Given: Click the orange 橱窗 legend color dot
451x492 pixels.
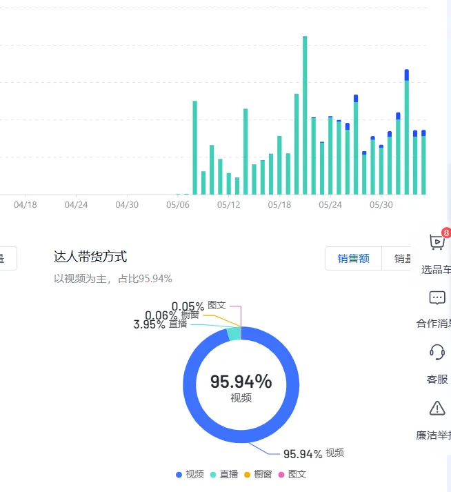Looking at the screenshot, I should (247, 475).
